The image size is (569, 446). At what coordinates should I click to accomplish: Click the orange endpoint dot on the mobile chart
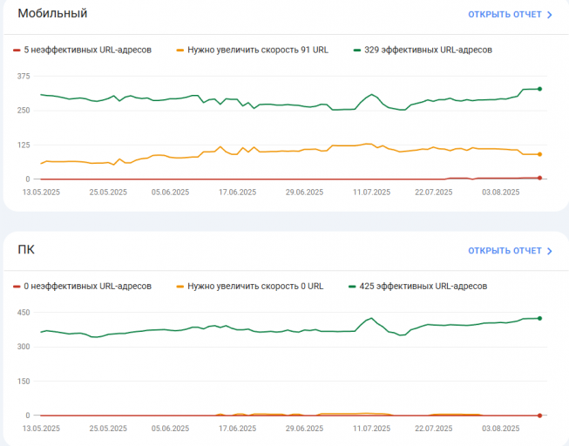click(x=539, y=154)
